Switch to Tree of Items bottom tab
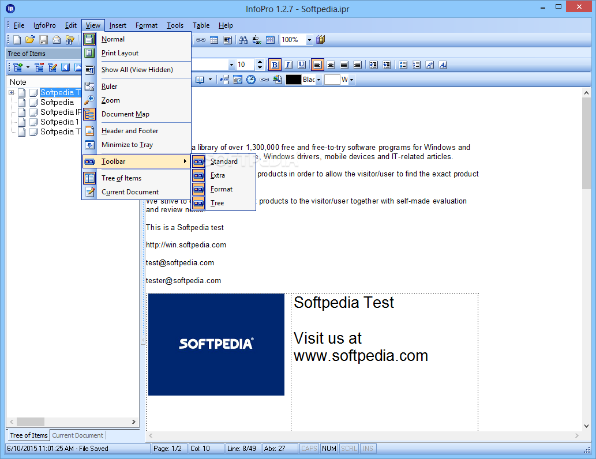 [x=28, y=435]
